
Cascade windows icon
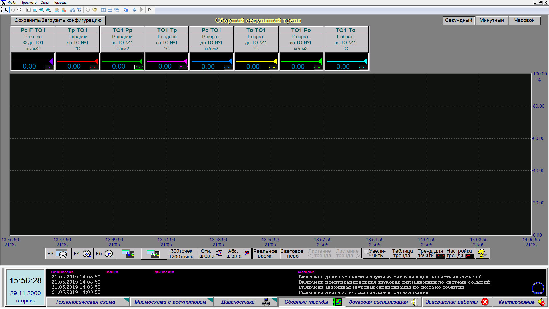[x=117, y=10]
